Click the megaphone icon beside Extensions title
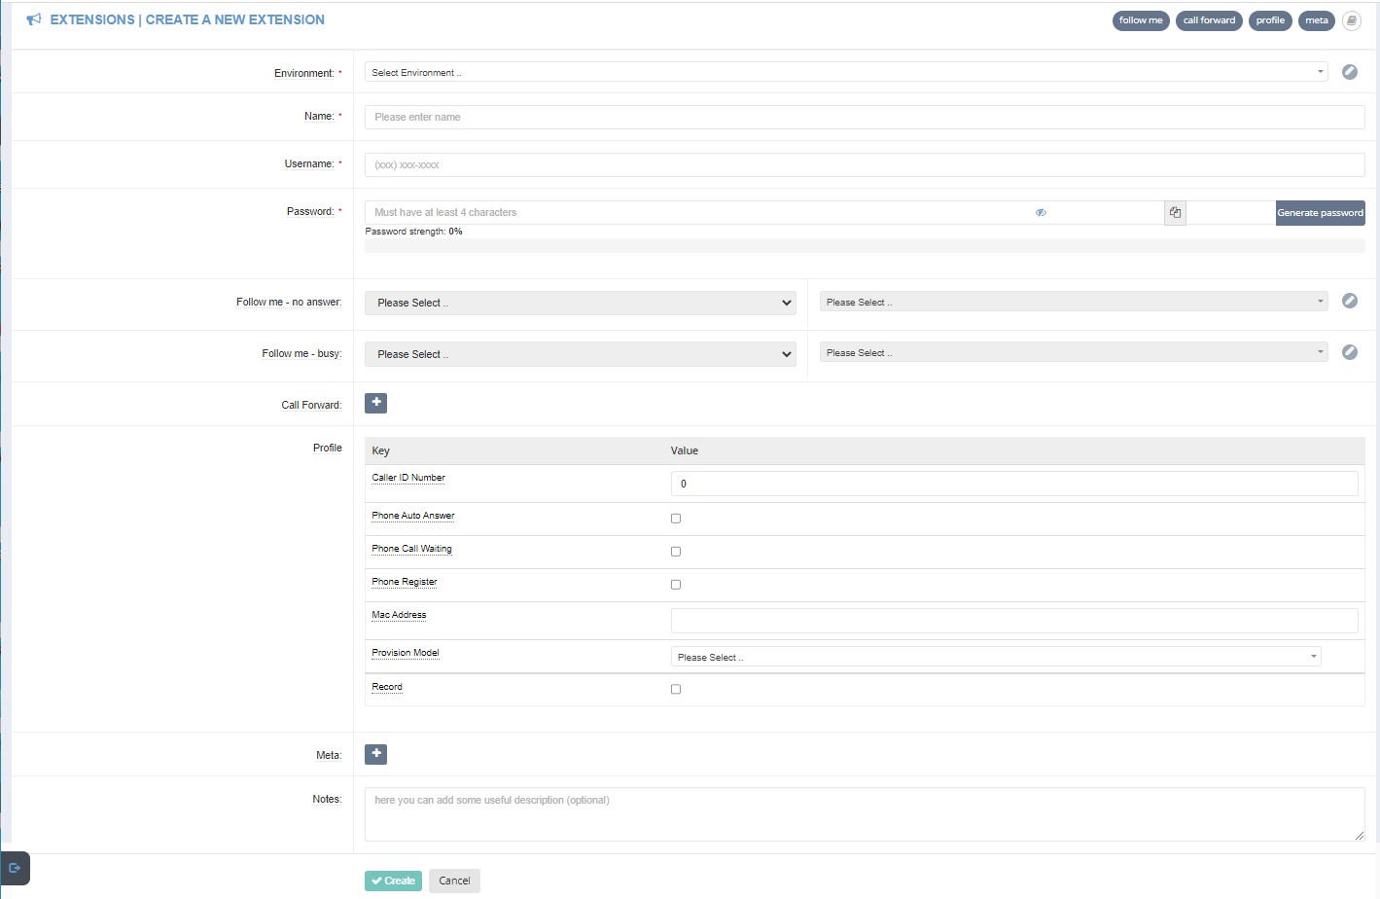The width and height of the screenshot is (1380, 899). [34, 19]
